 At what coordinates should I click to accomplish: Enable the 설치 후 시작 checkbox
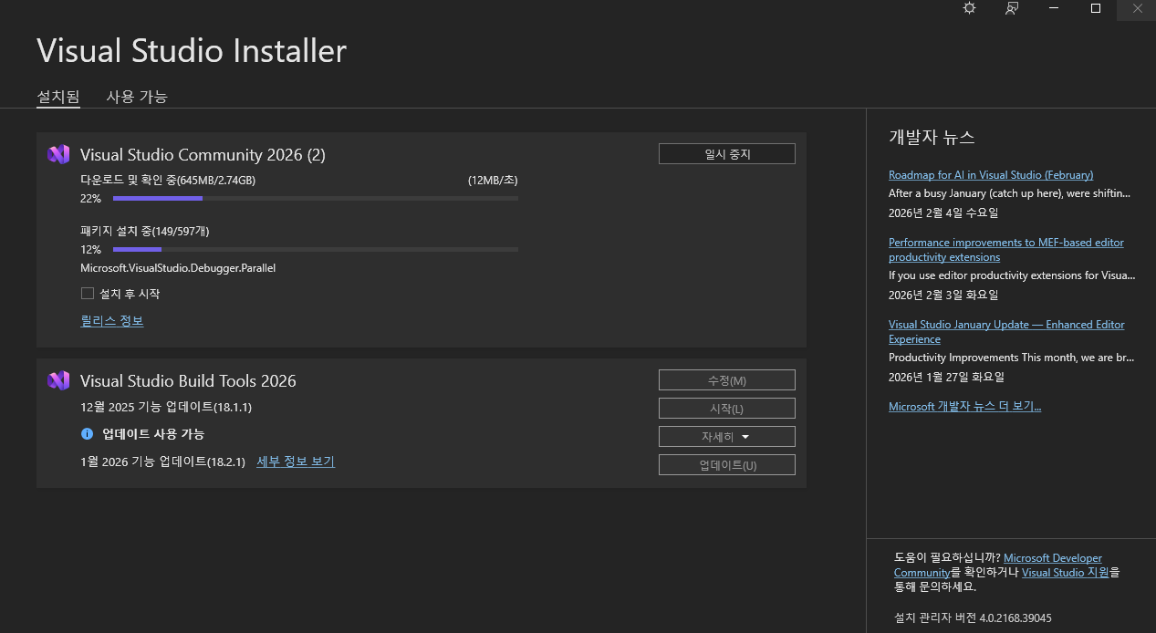pos(88,294)
